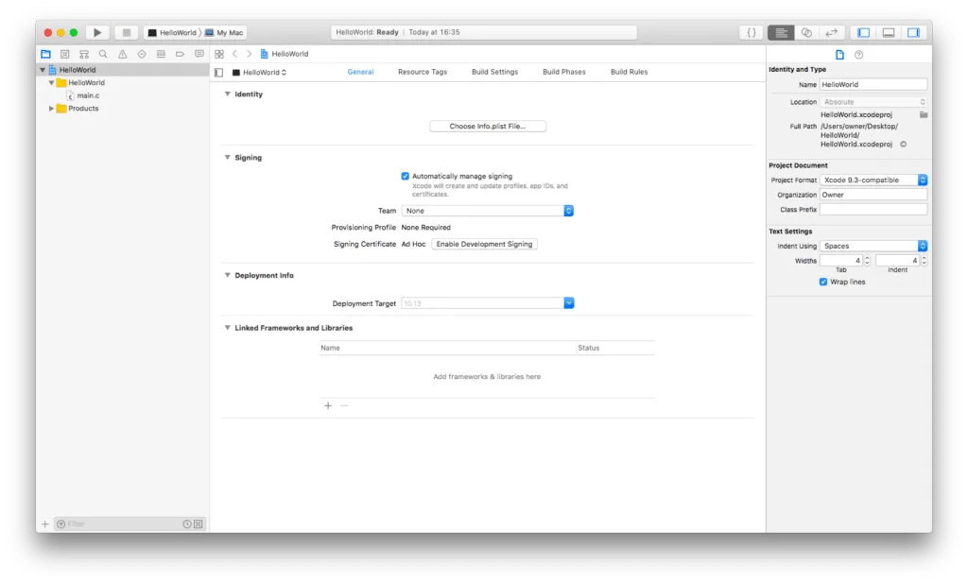Go back in editor history
The height and width of the screenshot is (584, 968).
point(234,54)
